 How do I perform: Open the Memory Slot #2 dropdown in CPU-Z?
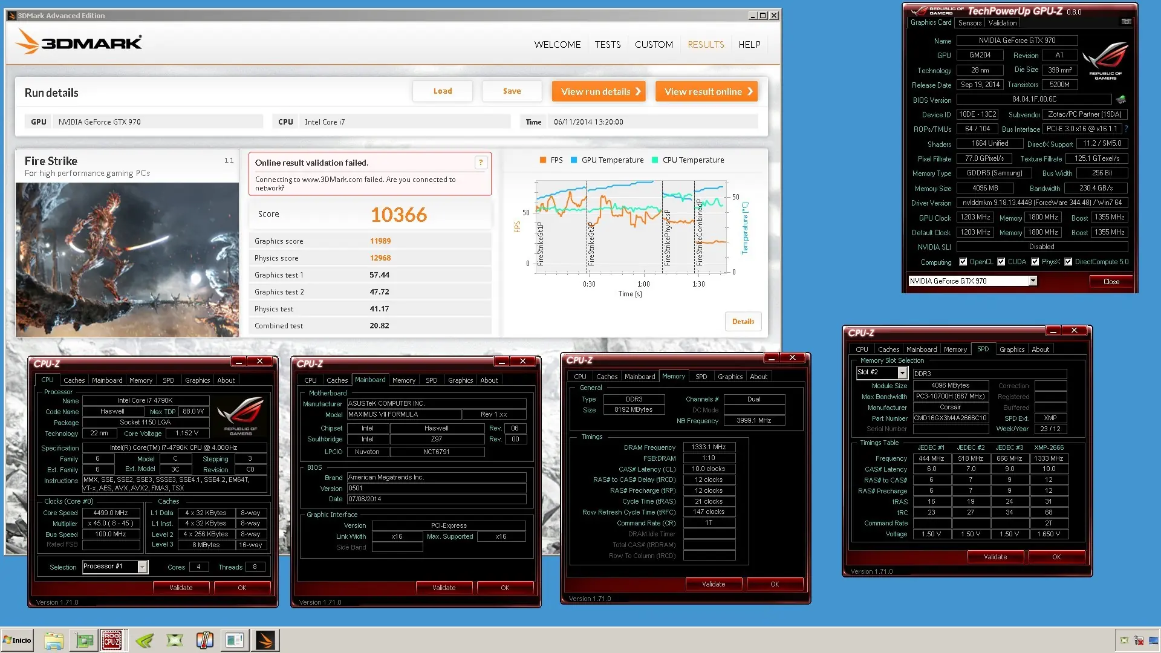click(x=902, y=372)
